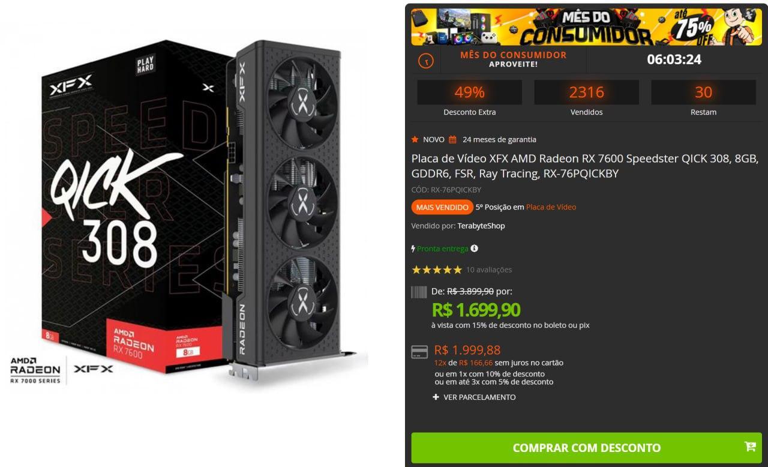This screenshot has width=768, height=467.
Task: Click the product title Placa de Vídeo XFX
Action: coord(585,166)
